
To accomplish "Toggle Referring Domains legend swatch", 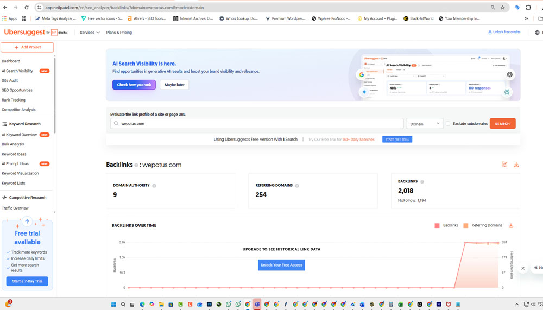I will 466,225.
